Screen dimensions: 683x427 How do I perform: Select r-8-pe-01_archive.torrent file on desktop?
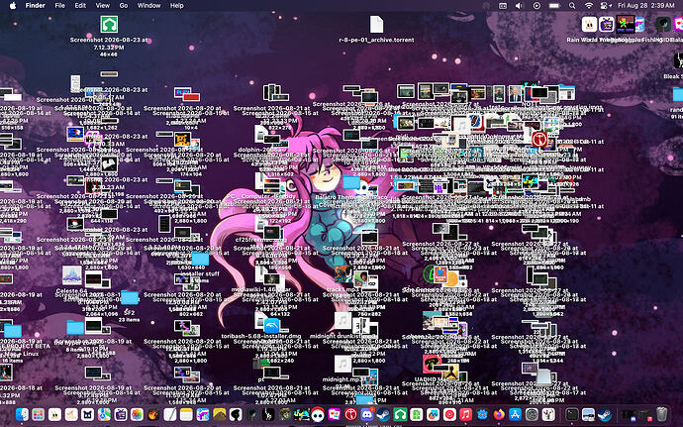click(376, 25)
